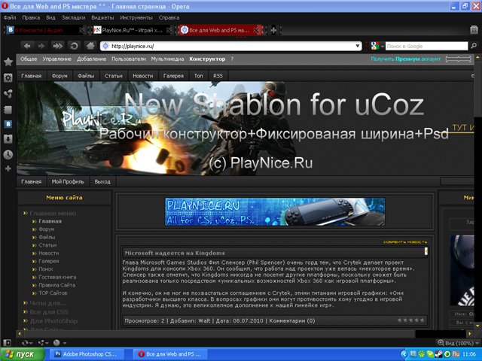This screenshot has height=361, width=482.
Task: Expand the 'Читы для...' menu section
Action: (x=47, y=303)
